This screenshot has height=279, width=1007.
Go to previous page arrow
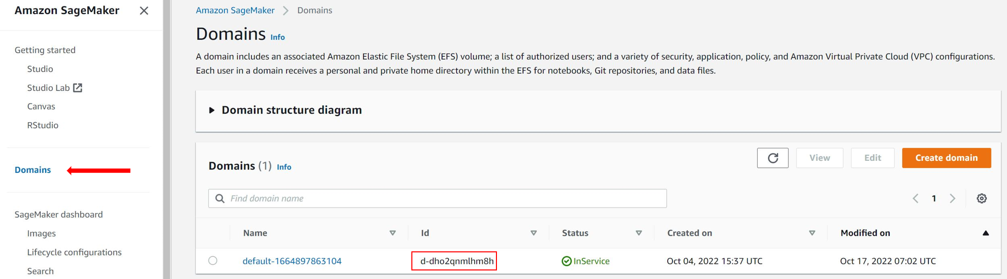coord(915,199)
